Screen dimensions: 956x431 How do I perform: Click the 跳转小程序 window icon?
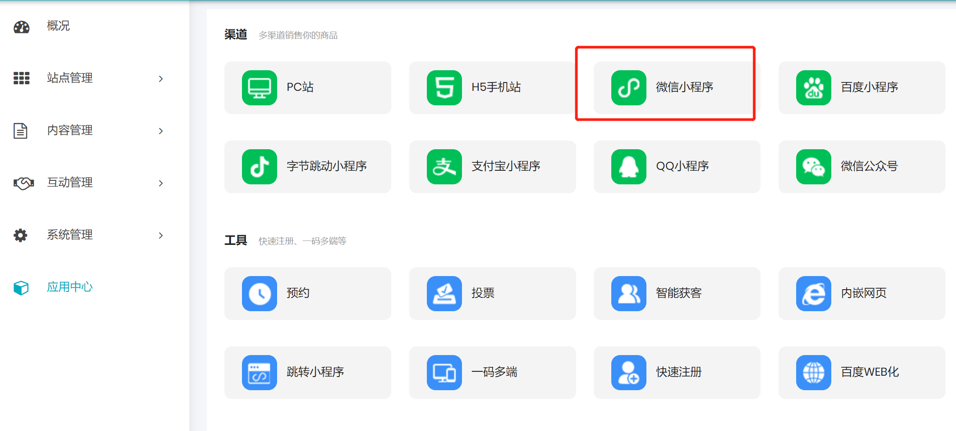click(260, 373)
